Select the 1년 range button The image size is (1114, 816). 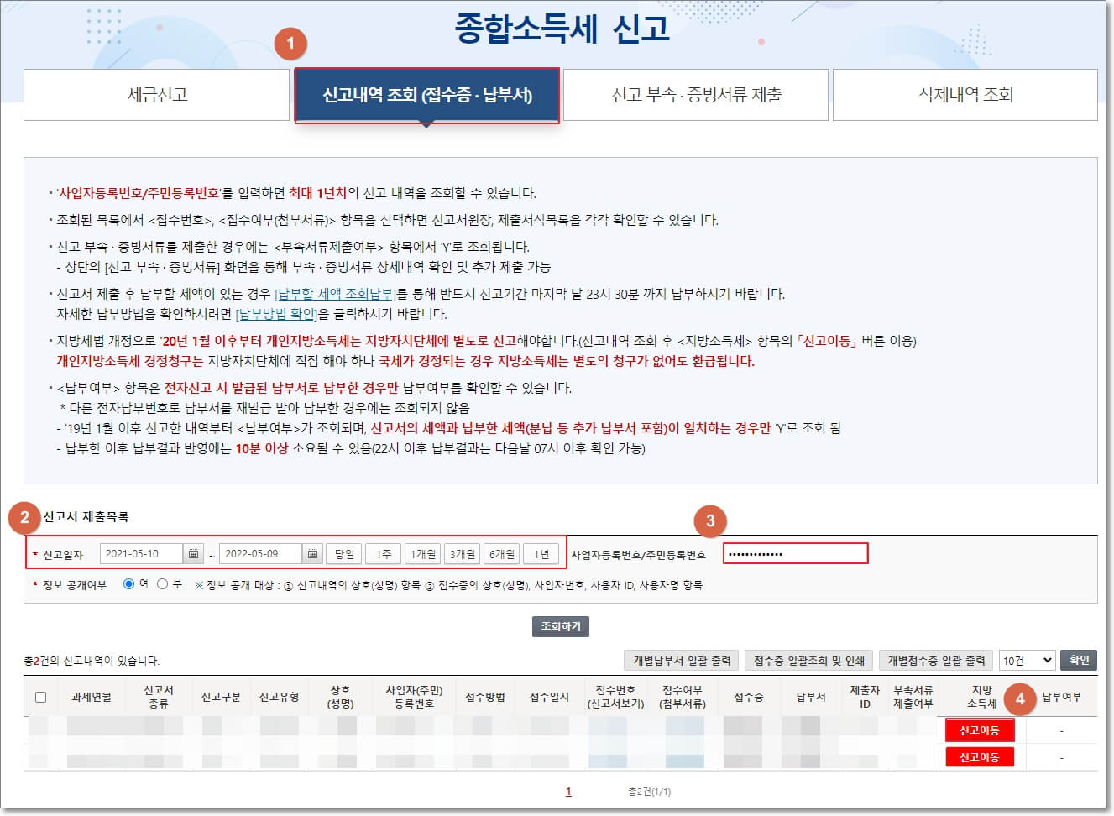[541, 554]
